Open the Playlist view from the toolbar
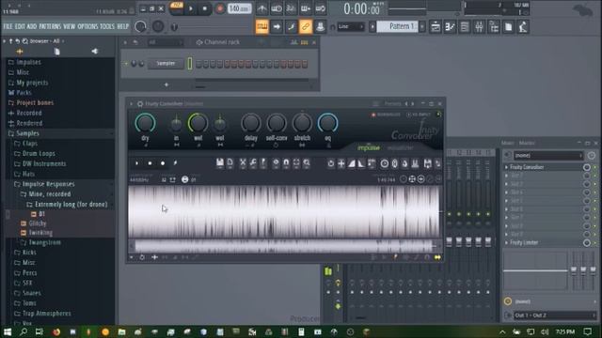This screenshot has height=338, width=602. (436, 27)
